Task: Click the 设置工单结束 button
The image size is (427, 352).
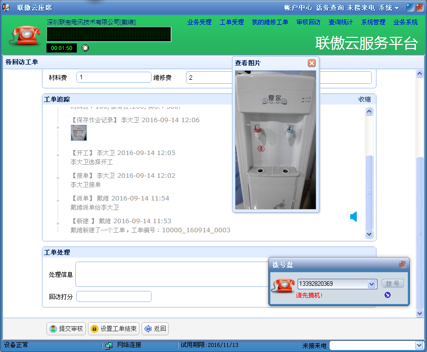Action: tap(114, 329)
